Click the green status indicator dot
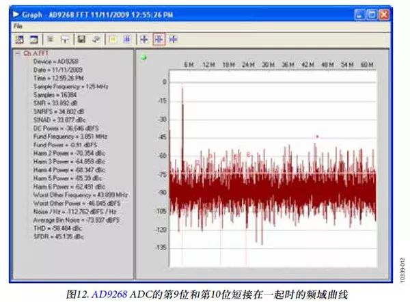The height and width of the screenshot is (302, 410). click(x=143, y=57)
